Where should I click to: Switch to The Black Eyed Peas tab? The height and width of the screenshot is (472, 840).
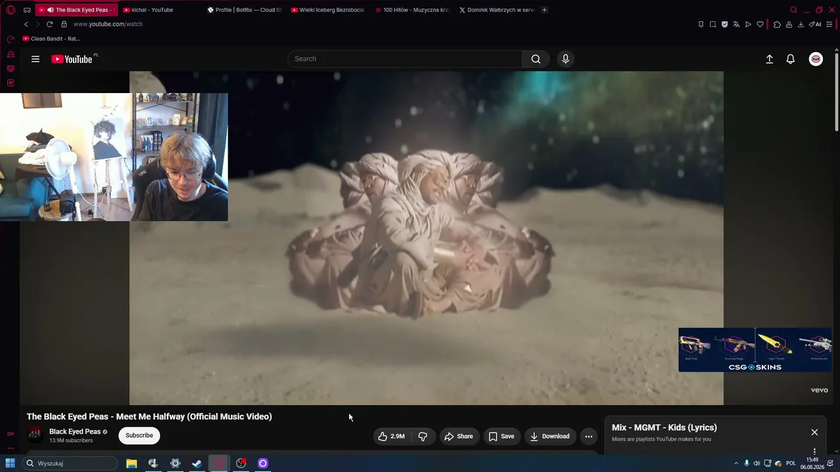coord(75,10)
